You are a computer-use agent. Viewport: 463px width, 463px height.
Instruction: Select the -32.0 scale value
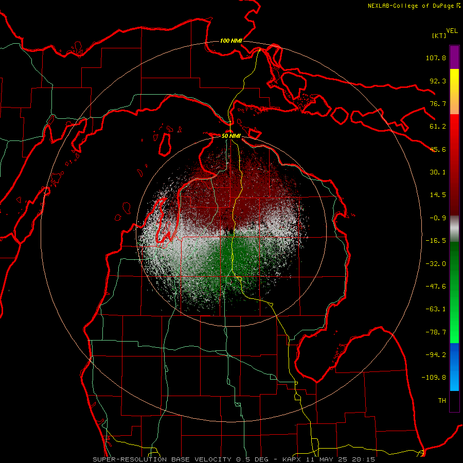click(436, 264)
